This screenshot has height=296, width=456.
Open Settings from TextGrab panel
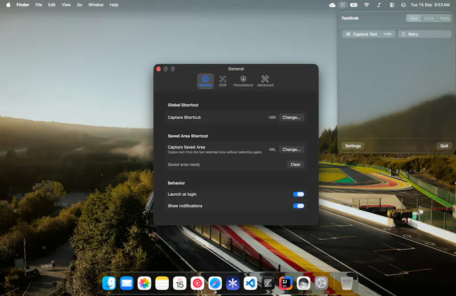(x=353, y=146)
